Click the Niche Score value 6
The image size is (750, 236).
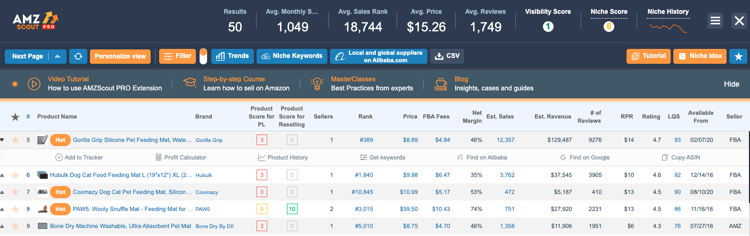click(x=609, y=26)
